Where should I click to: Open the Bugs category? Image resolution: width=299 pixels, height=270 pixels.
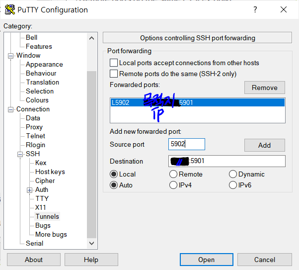[x=43, y=226]
